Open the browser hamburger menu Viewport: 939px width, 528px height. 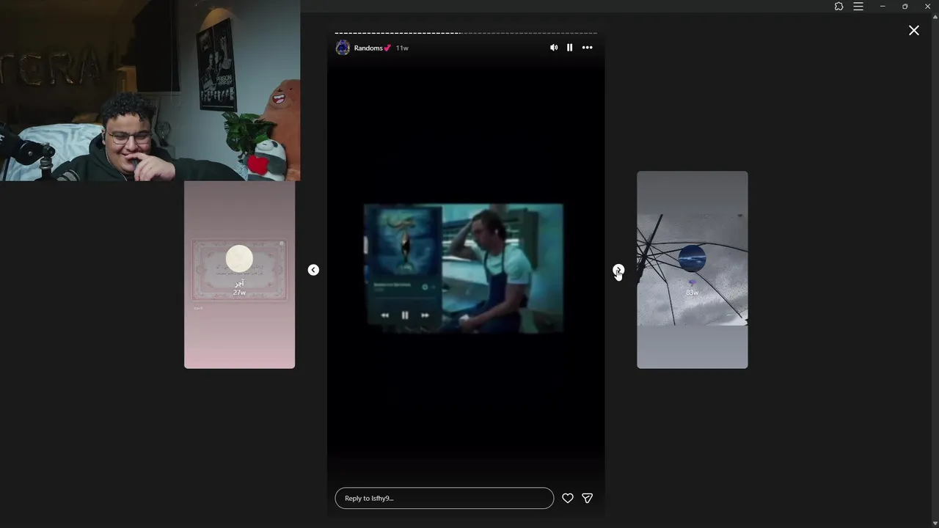tap(858, 6)
